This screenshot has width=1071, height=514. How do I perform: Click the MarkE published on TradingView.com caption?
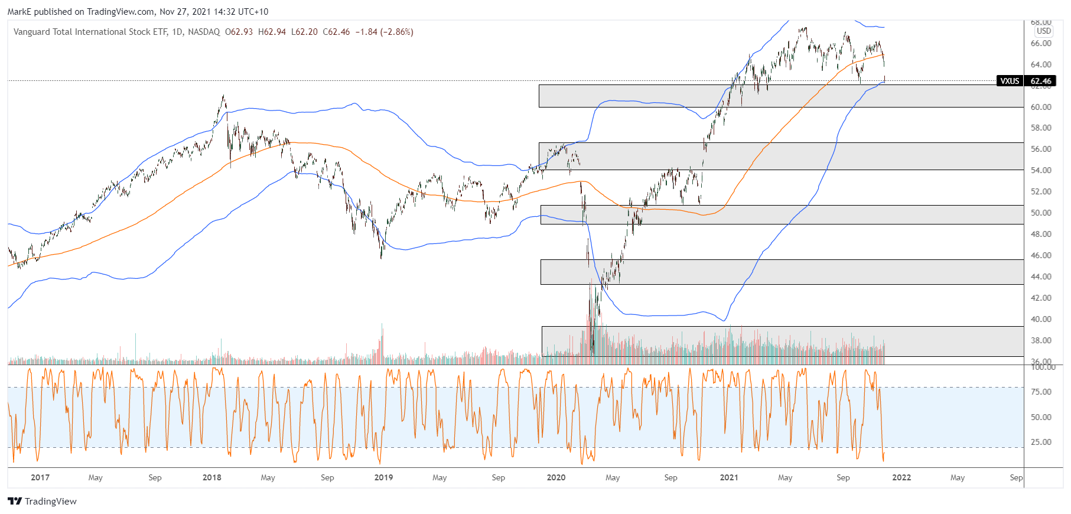coord(138,12)
